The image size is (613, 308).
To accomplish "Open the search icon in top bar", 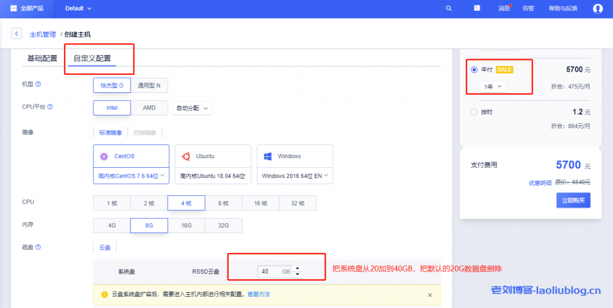I will (x=449, y=8).
